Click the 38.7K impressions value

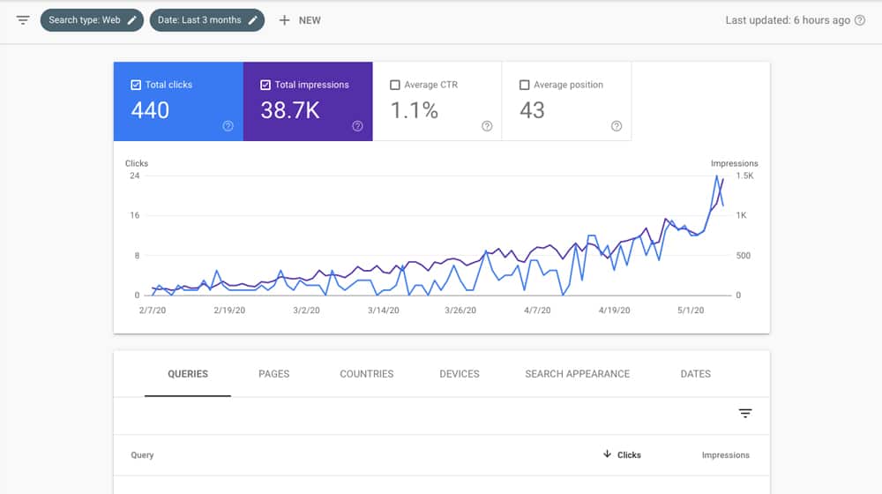[290, 110]
